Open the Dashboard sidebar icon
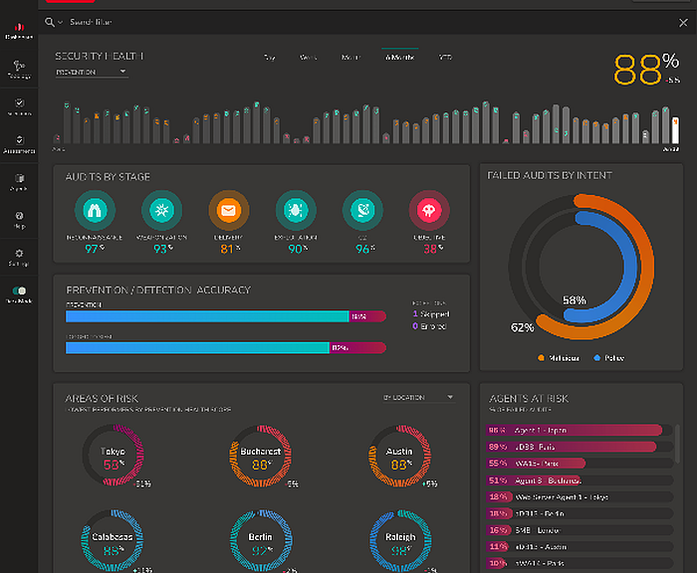697x573 pixels. (x=17, y=28)
